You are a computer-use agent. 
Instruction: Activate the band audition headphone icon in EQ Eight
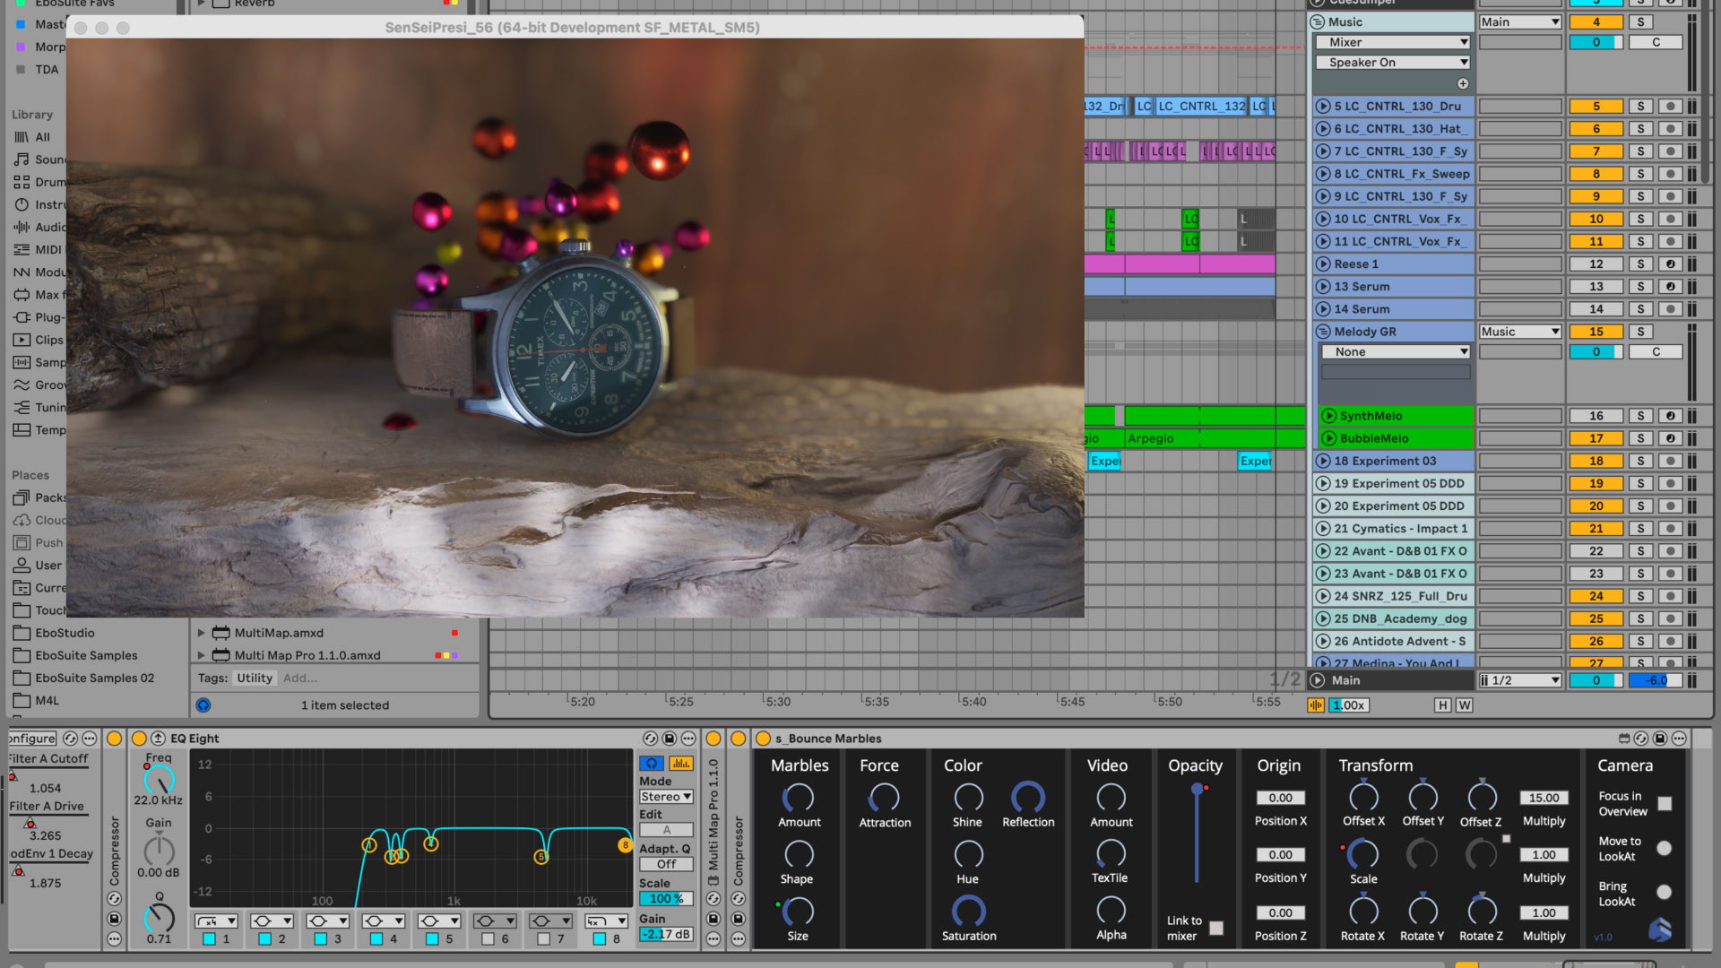651,763
